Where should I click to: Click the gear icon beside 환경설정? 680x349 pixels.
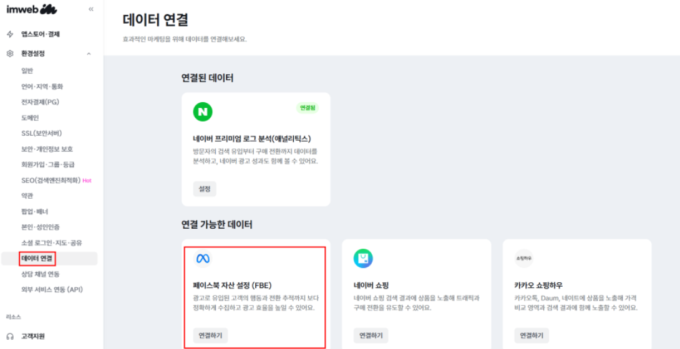click(x=10, y=54)
